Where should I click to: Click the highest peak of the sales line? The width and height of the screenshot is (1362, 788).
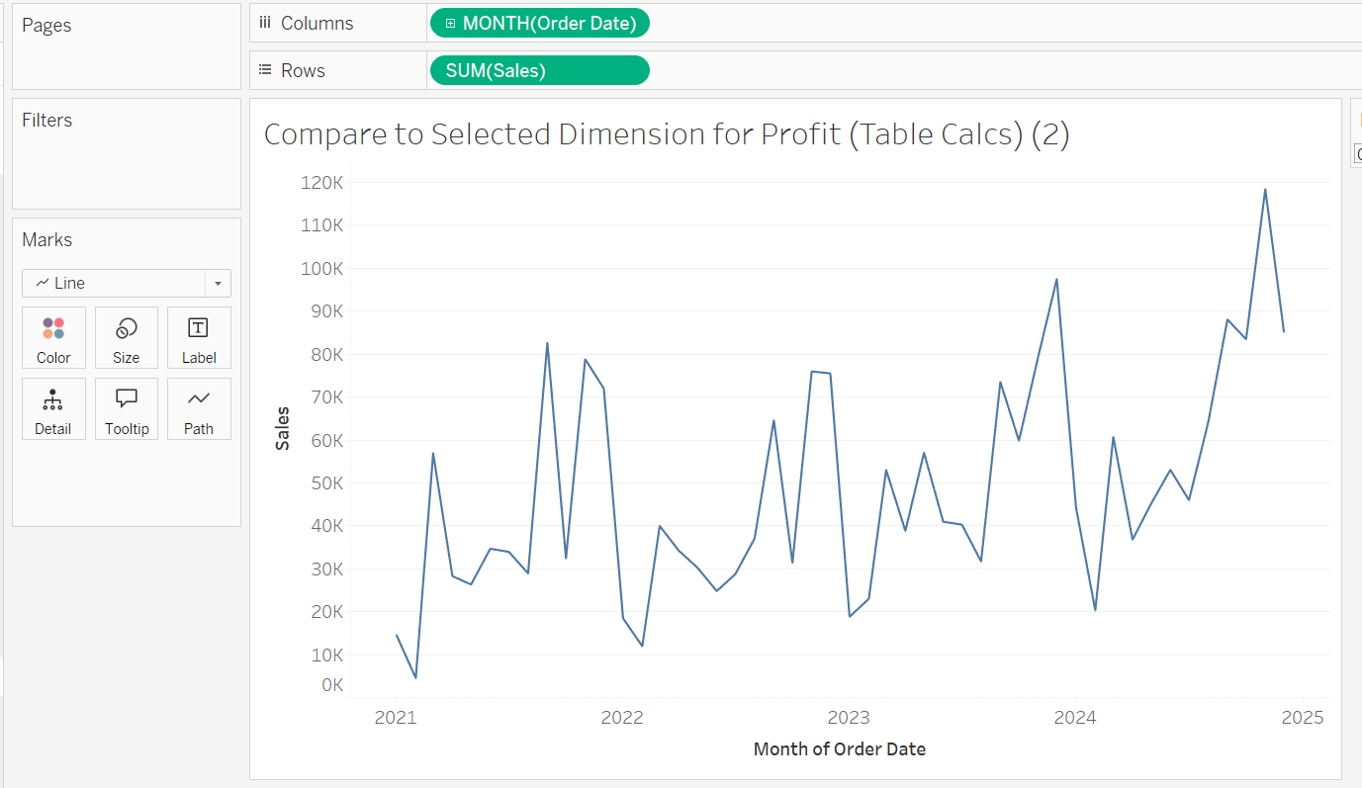1265,190
